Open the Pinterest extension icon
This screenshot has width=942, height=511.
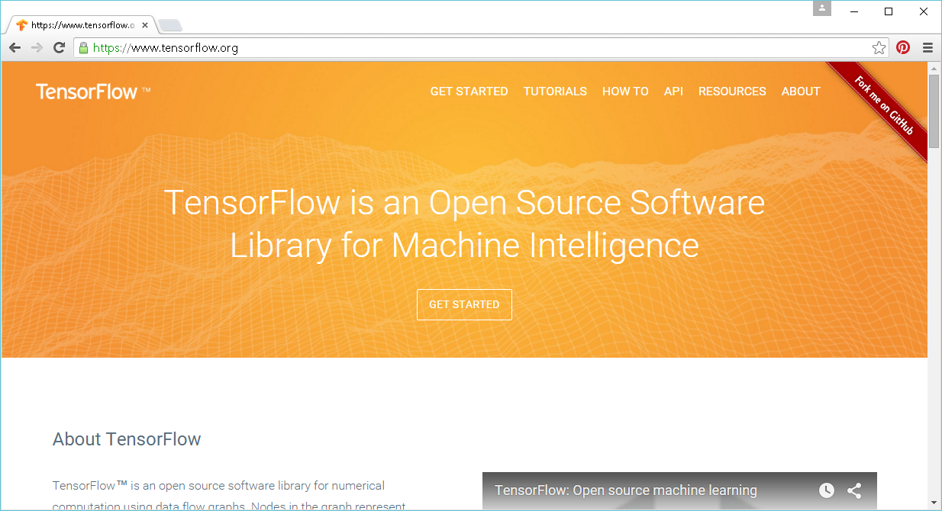pos(903,47)
